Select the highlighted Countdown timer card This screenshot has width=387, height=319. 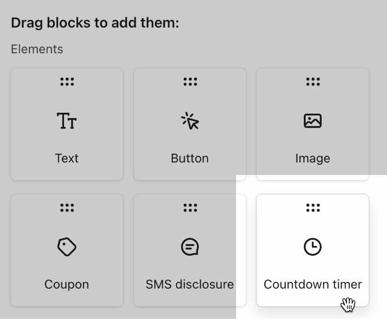tap(313, 250)
